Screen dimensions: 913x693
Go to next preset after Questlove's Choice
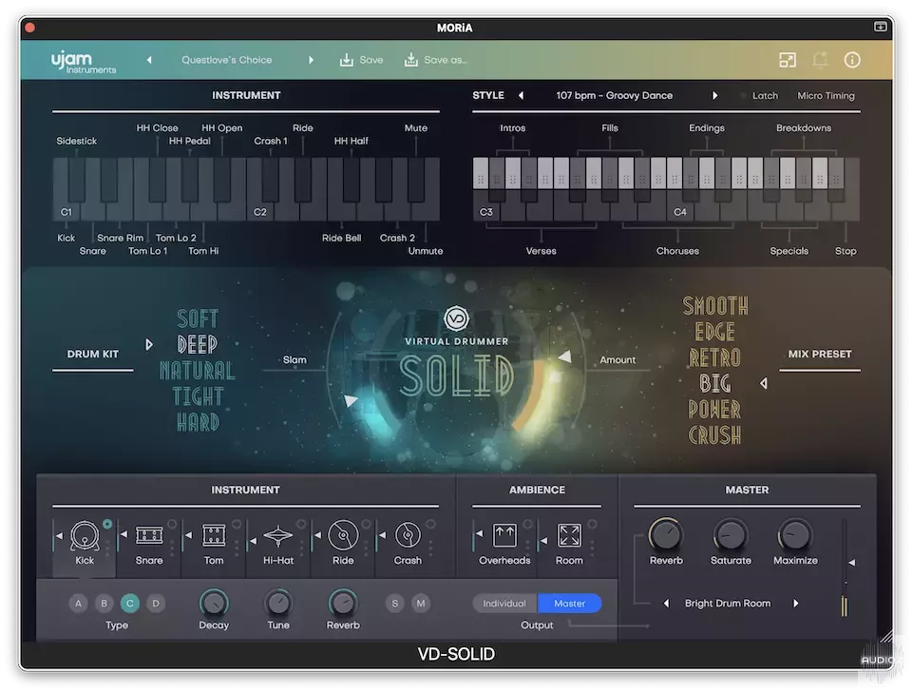(311, 60)
